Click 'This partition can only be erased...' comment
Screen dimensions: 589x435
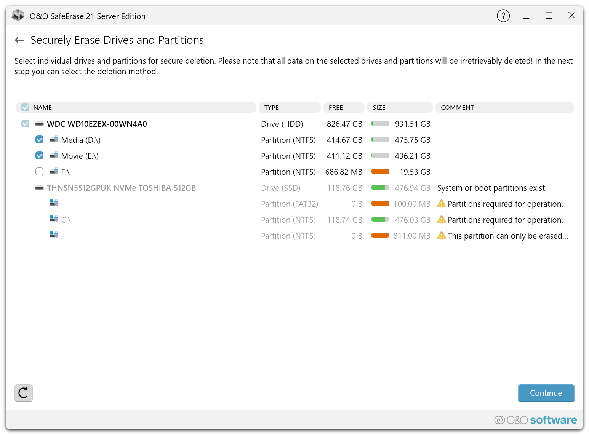(508, 236)
